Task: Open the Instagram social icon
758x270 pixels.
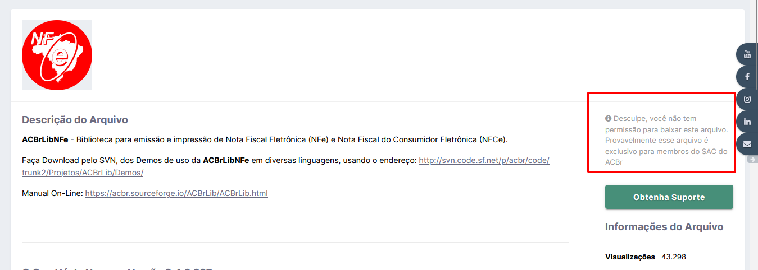Action: pos(747,99)
